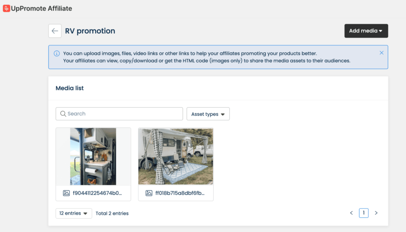Open the RV interior kitchen thumbnail

point(93,156)
